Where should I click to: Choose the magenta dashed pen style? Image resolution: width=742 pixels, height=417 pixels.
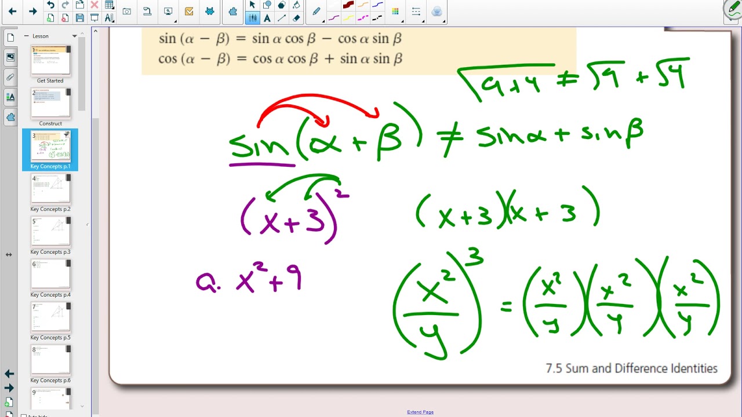[x=363, y=18]
